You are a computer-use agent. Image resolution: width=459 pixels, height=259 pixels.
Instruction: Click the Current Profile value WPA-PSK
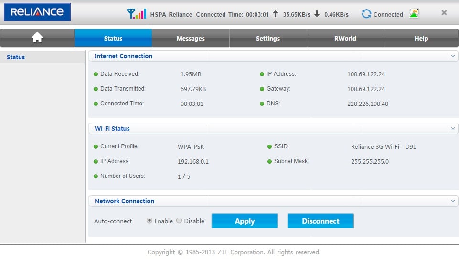pyautogui.click(x=191, y=147)
